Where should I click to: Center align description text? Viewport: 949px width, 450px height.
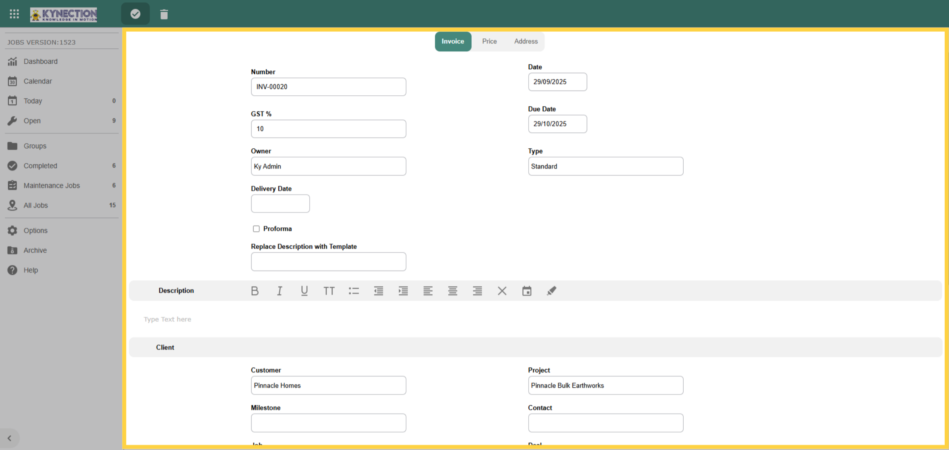click(x=453, y=291)
